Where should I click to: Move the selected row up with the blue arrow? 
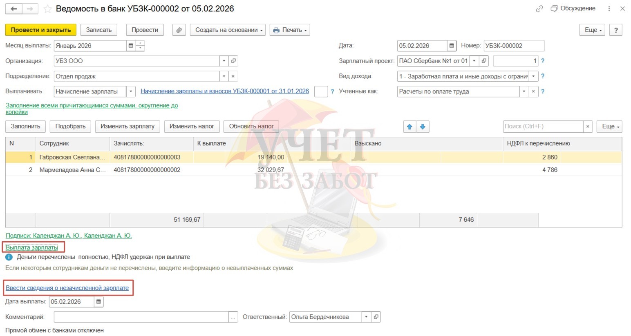pyautogui.click(x=409, y=127)
